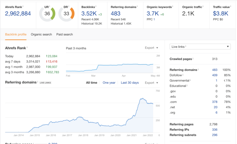Image resolution: width=237 pixels, height=144 pixels.
Task: Click info icon beside Crawled pages
Action: coord(193,58)
